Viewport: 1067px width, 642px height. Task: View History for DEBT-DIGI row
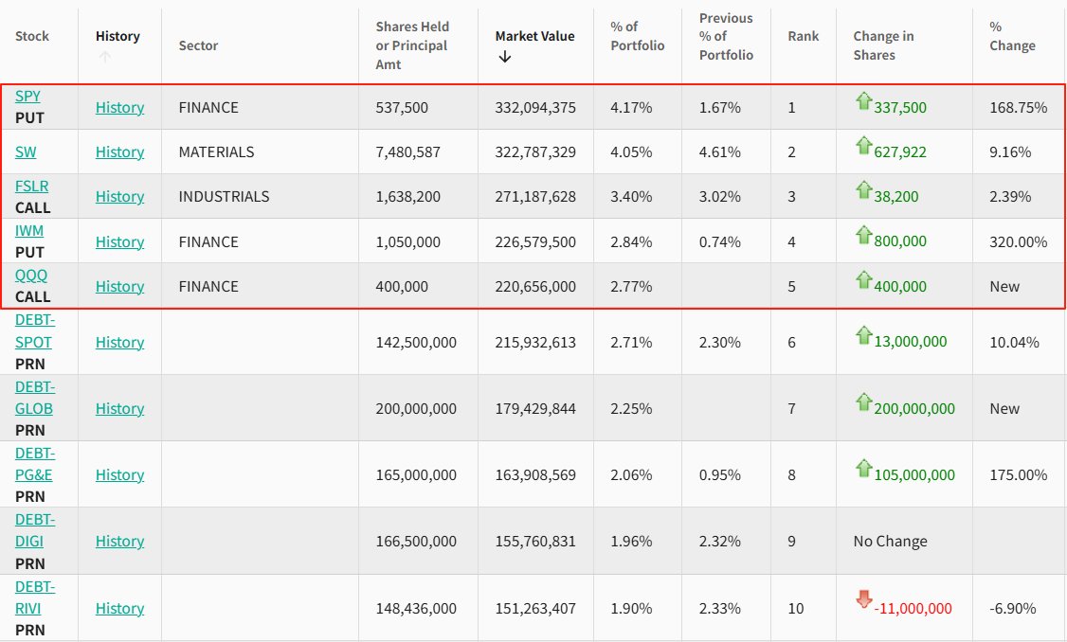coord(119,541)
